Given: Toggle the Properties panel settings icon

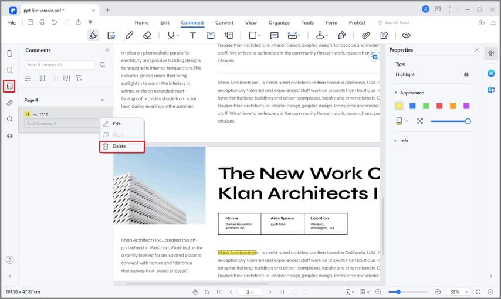Looking at the screenshot, I should pyautogui.click(x=491, y=53).
